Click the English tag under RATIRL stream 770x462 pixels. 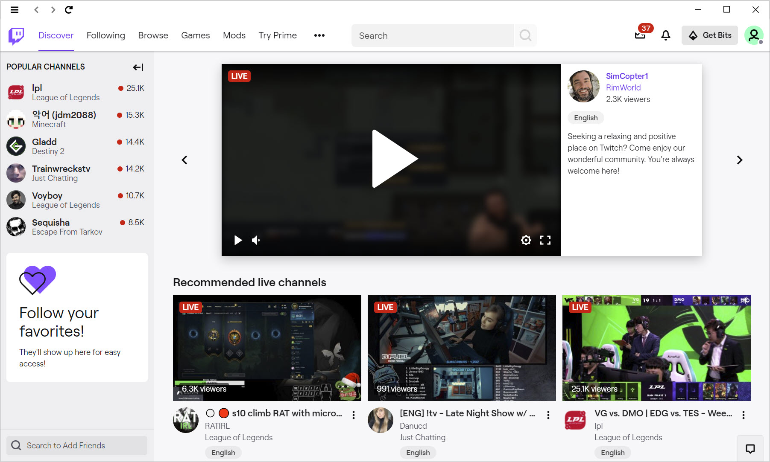click(x=223, y=453)
